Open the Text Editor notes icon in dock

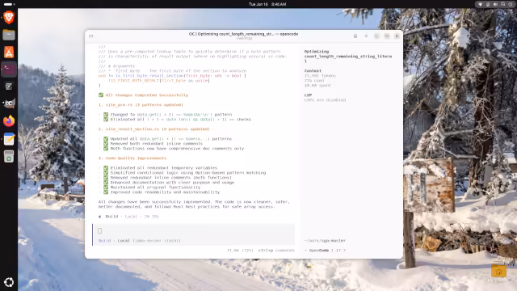(9, 139)
